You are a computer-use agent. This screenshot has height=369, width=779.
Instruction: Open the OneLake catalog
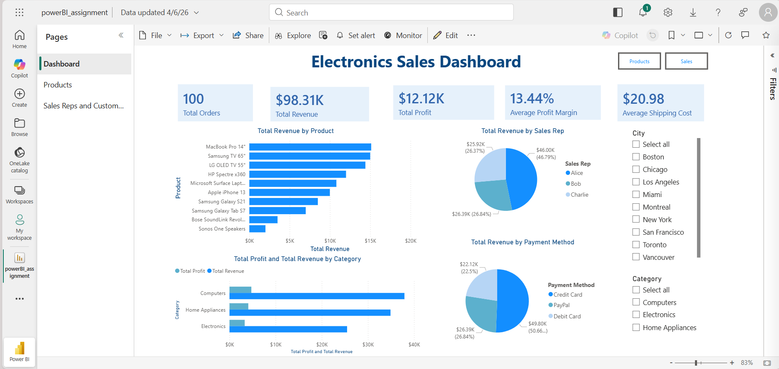point(19,160)
